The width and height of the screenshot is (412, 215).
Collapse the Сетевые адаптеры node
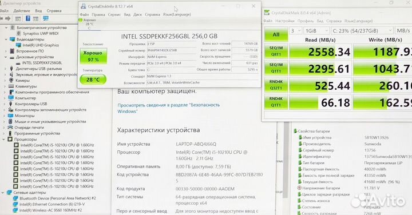pos(3,193)
